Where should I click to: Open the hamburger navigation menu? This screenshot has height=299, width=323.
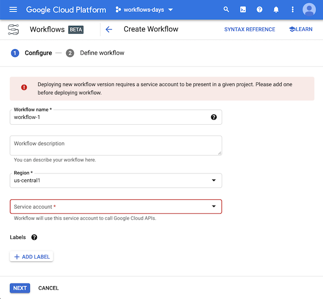point(13,9)
